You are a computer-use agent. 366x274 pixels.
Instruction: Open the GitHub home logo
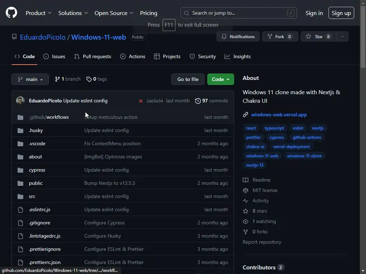11,12
